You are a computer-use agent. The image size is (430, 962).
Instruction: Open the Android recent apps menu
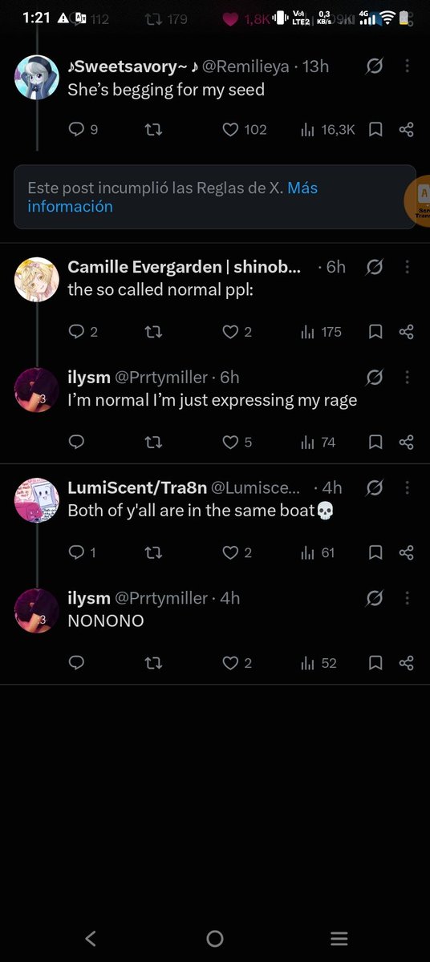point(339,938)
